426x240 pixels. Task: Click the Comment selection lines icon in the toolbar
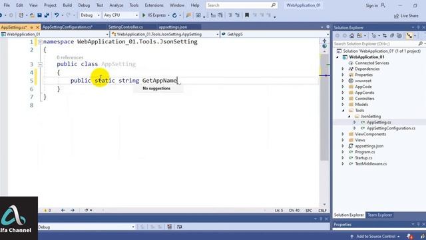(x=230, y=15)
